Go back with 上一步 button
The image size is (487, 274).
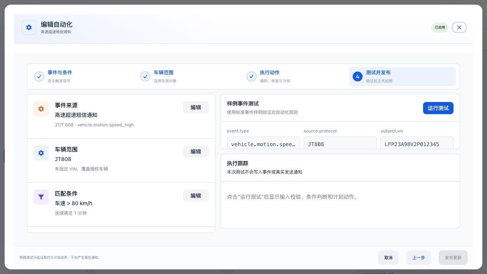[419, 258]
